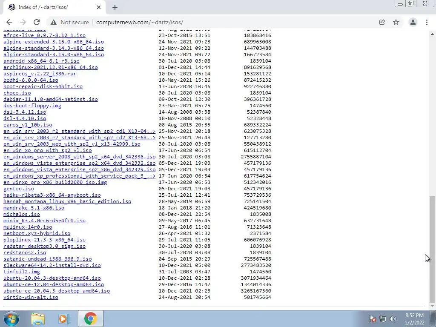Download mulinux-14r0.iso

tap(28, 227)
